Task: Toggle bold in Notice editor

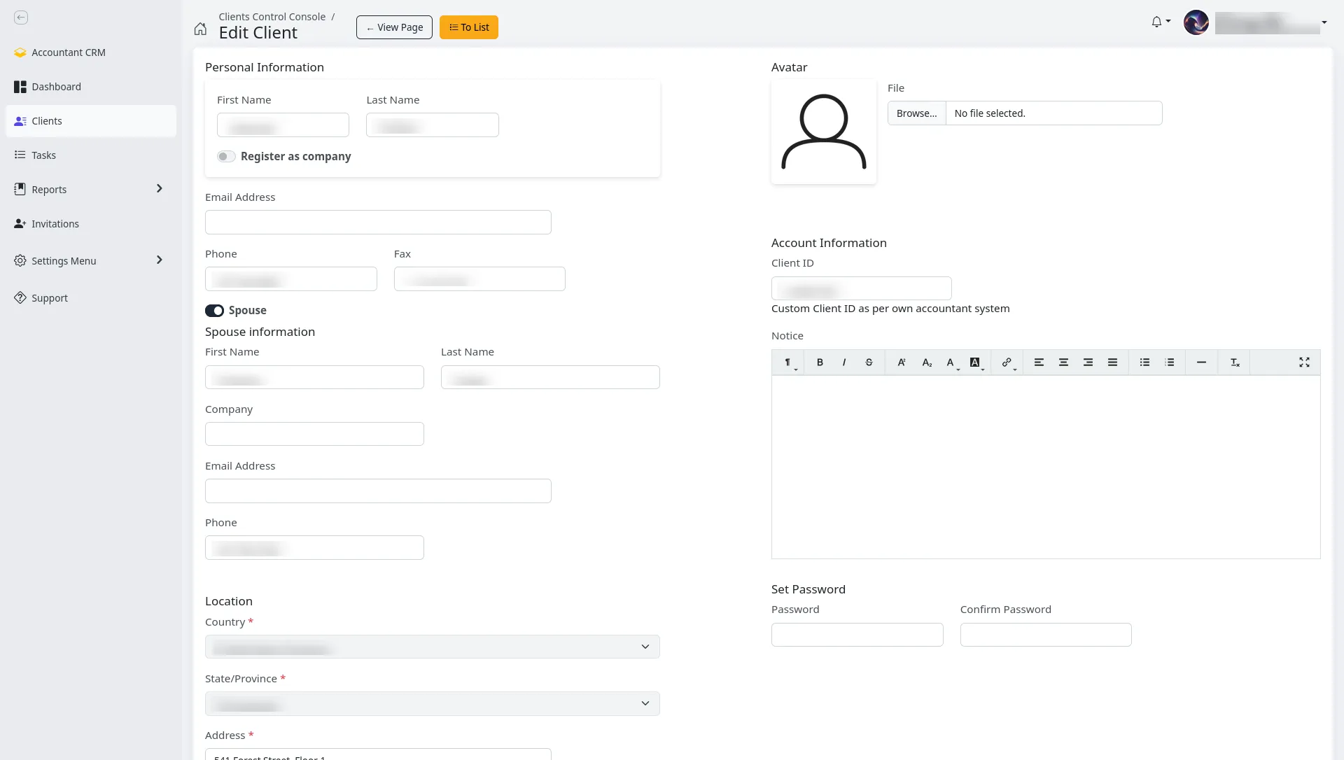Action: tap(820, 363)
